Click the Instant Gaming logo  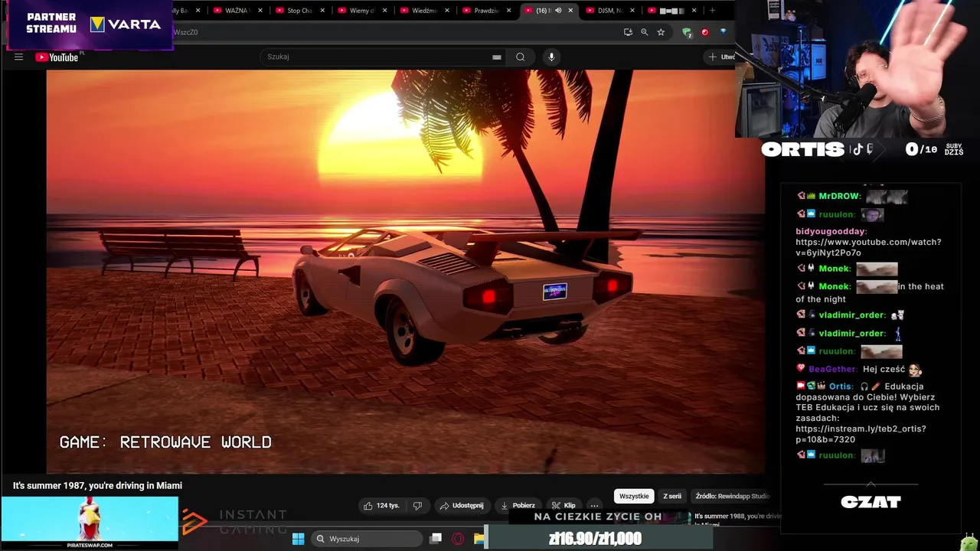234,522
